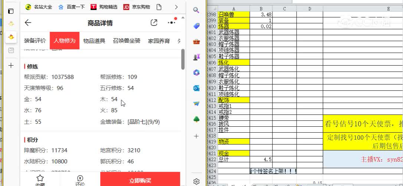
Task: Select the 召唤兽 cell in the spreadsheet
Action: [x=234, y=14]
